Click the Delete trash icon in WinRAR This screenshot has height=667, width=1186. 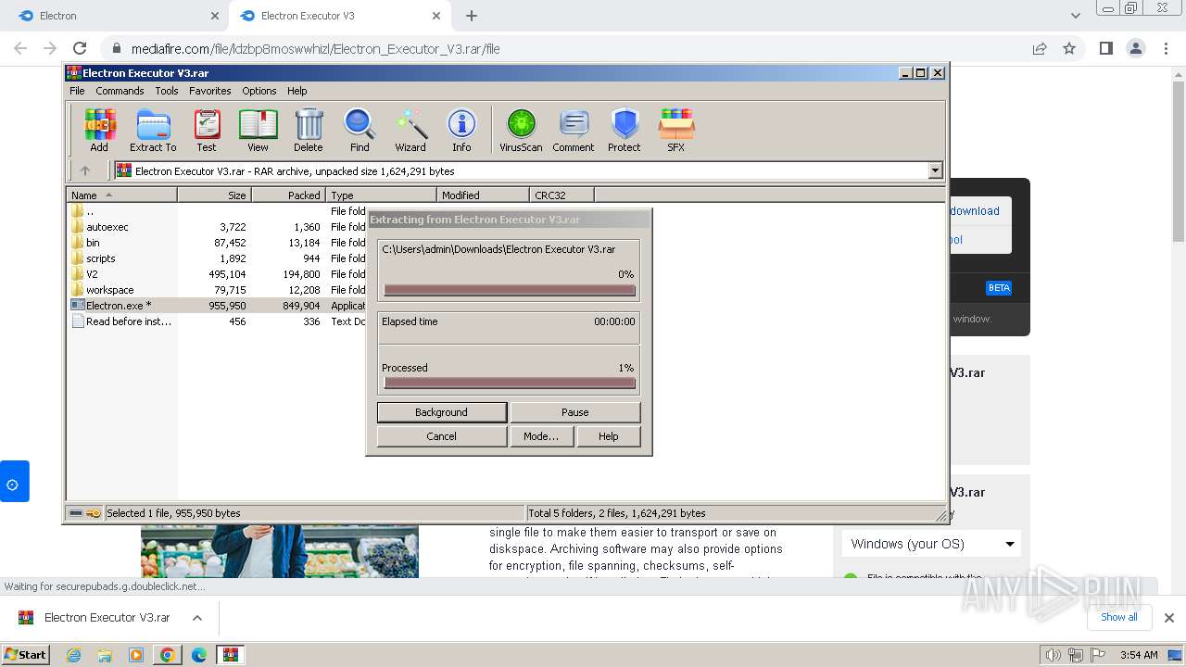coord(309,130)
